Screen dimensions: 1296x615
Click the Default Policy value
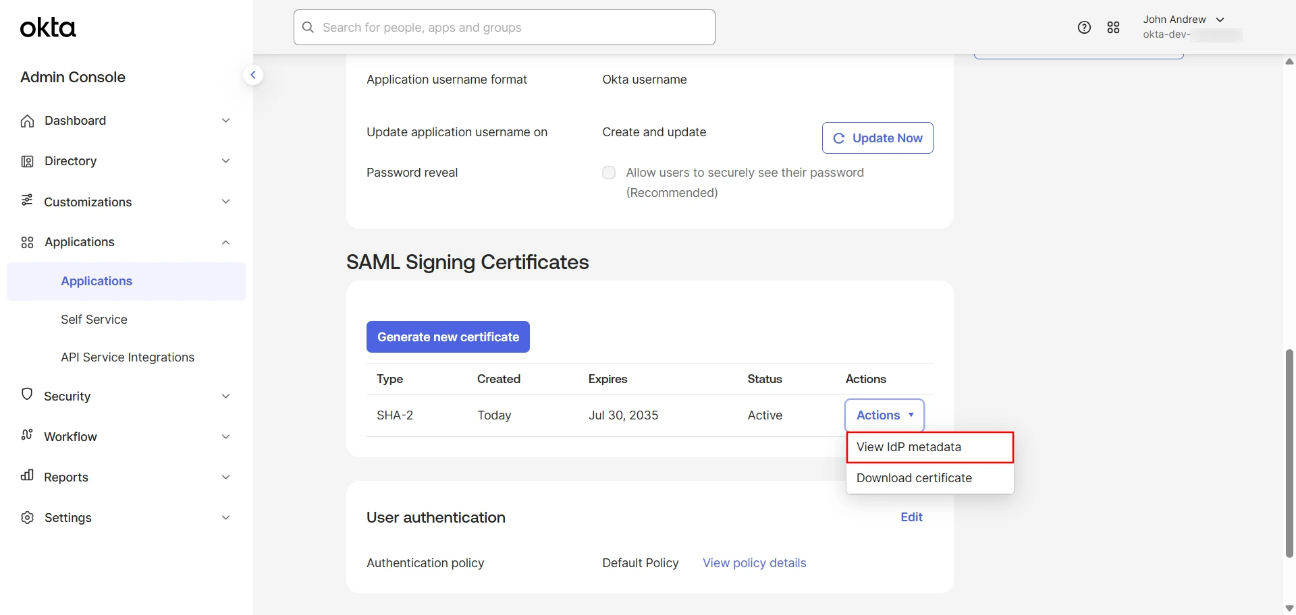(641, 563)
